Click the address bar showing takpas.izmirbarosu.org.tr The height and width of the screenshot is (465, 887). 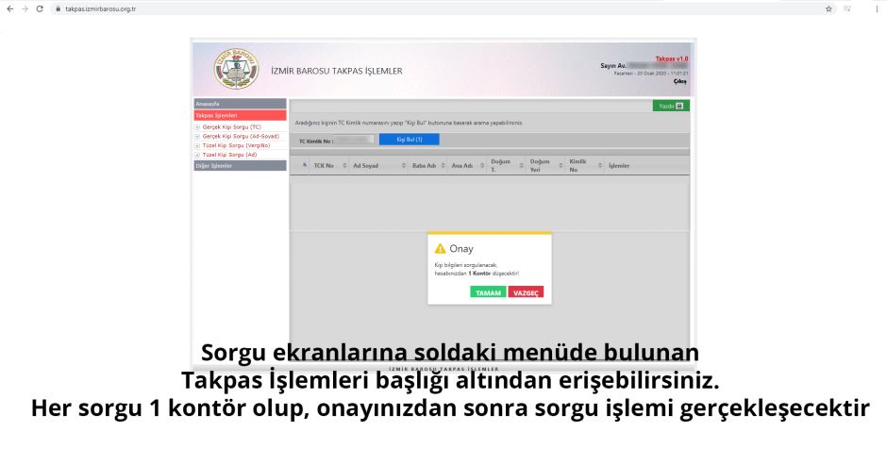(x=442, y=9)
